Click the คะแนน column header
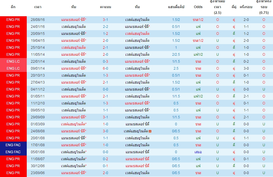 click(x=106, y=7)
